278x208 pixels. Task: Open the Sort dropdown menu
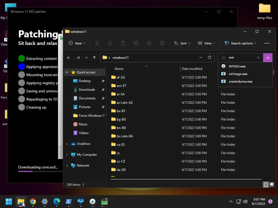click(182, 43)
